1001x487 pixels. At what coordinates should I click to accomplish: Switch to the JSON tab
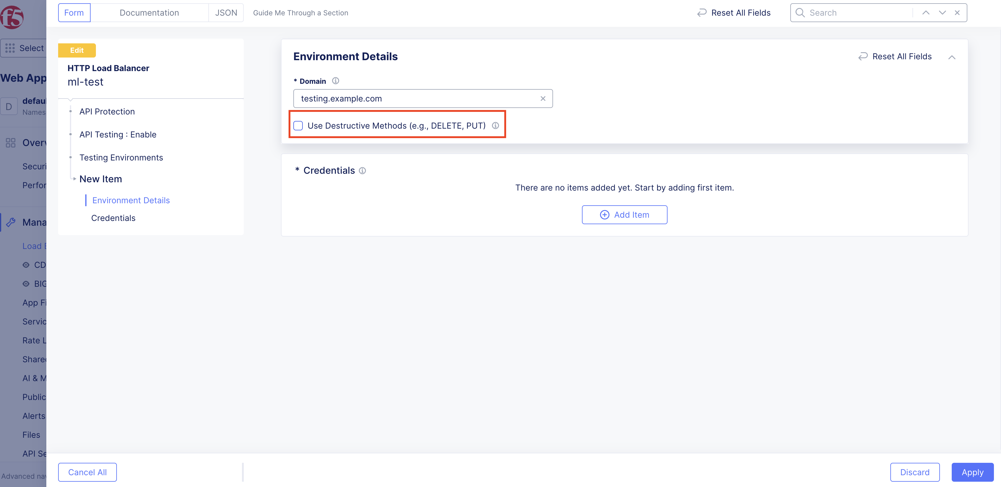[226, 13]
